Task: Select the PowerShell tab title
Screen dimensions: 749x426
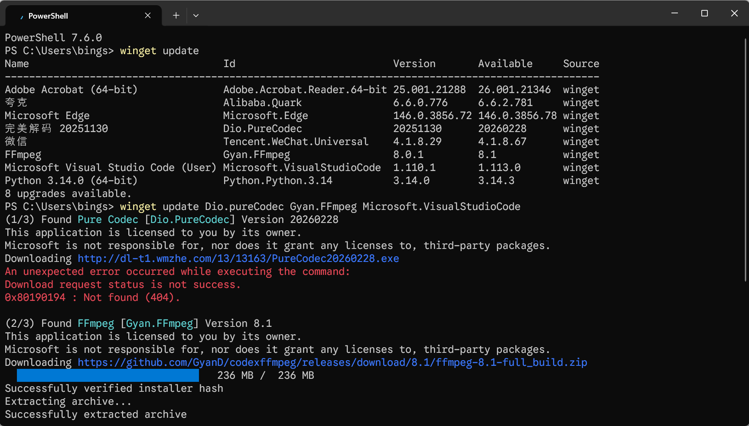Action: coord(48,16)
